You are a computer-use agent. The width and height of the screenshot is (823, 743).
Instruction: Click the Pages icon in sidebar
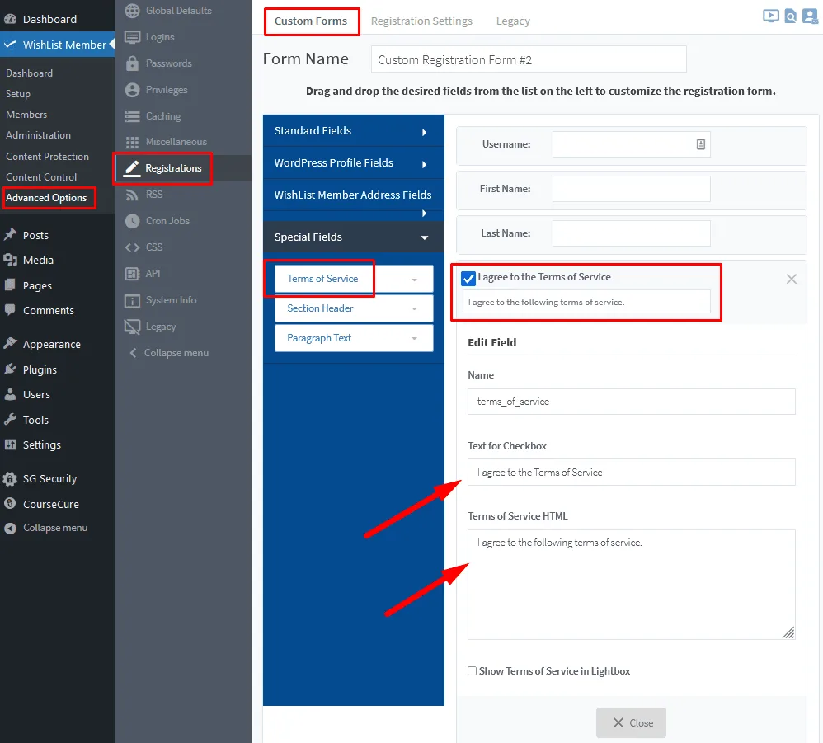pyautogui.click(x=10, y=285)
